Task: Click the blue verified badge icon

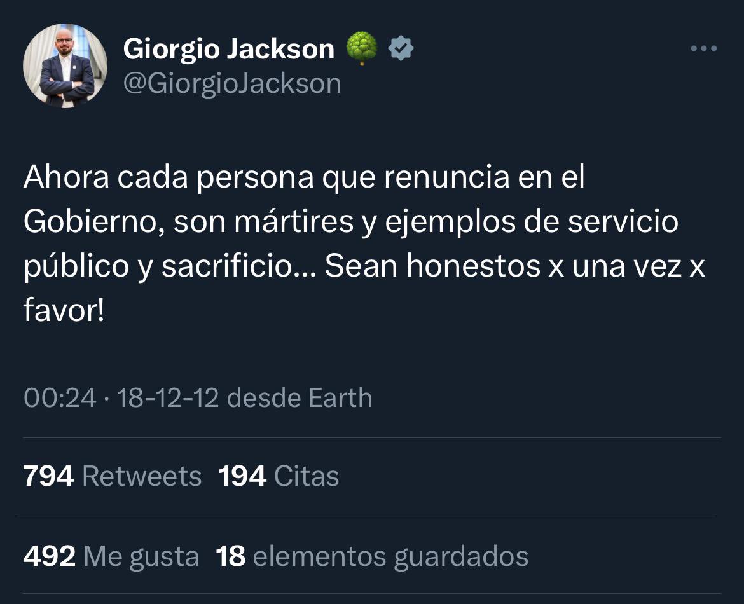Action: click(401, 48)
